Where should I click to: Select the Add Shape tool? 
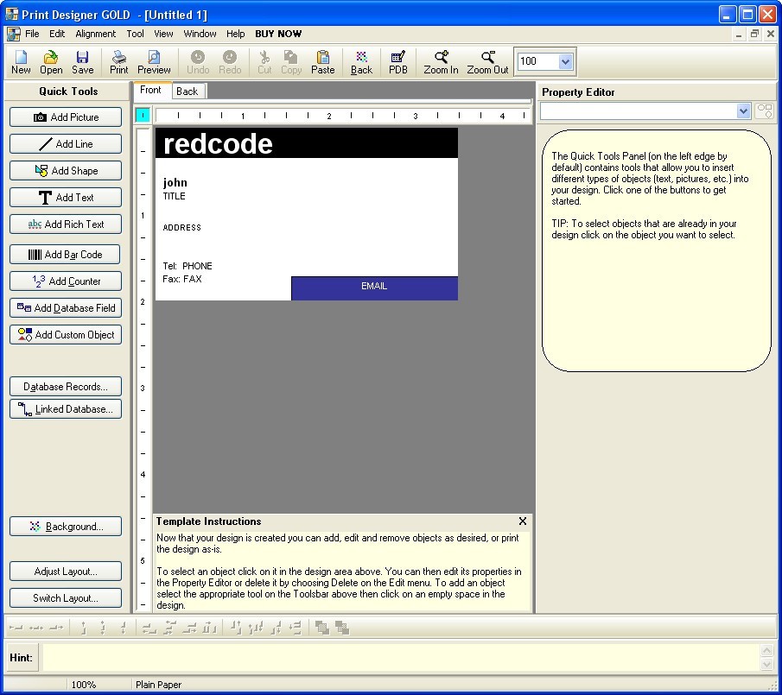65,170
